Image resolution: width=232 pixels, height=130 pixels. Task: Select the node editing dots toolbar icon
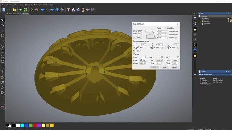(32, 10)
